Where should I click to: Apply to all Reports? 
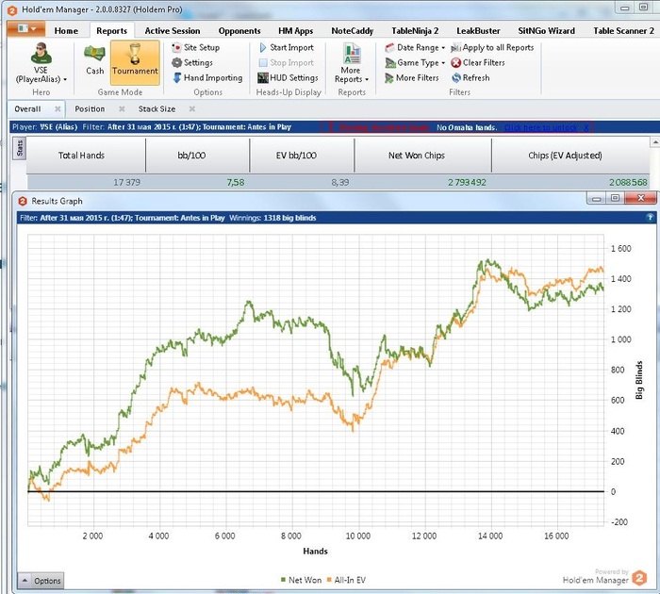(492, 47)
